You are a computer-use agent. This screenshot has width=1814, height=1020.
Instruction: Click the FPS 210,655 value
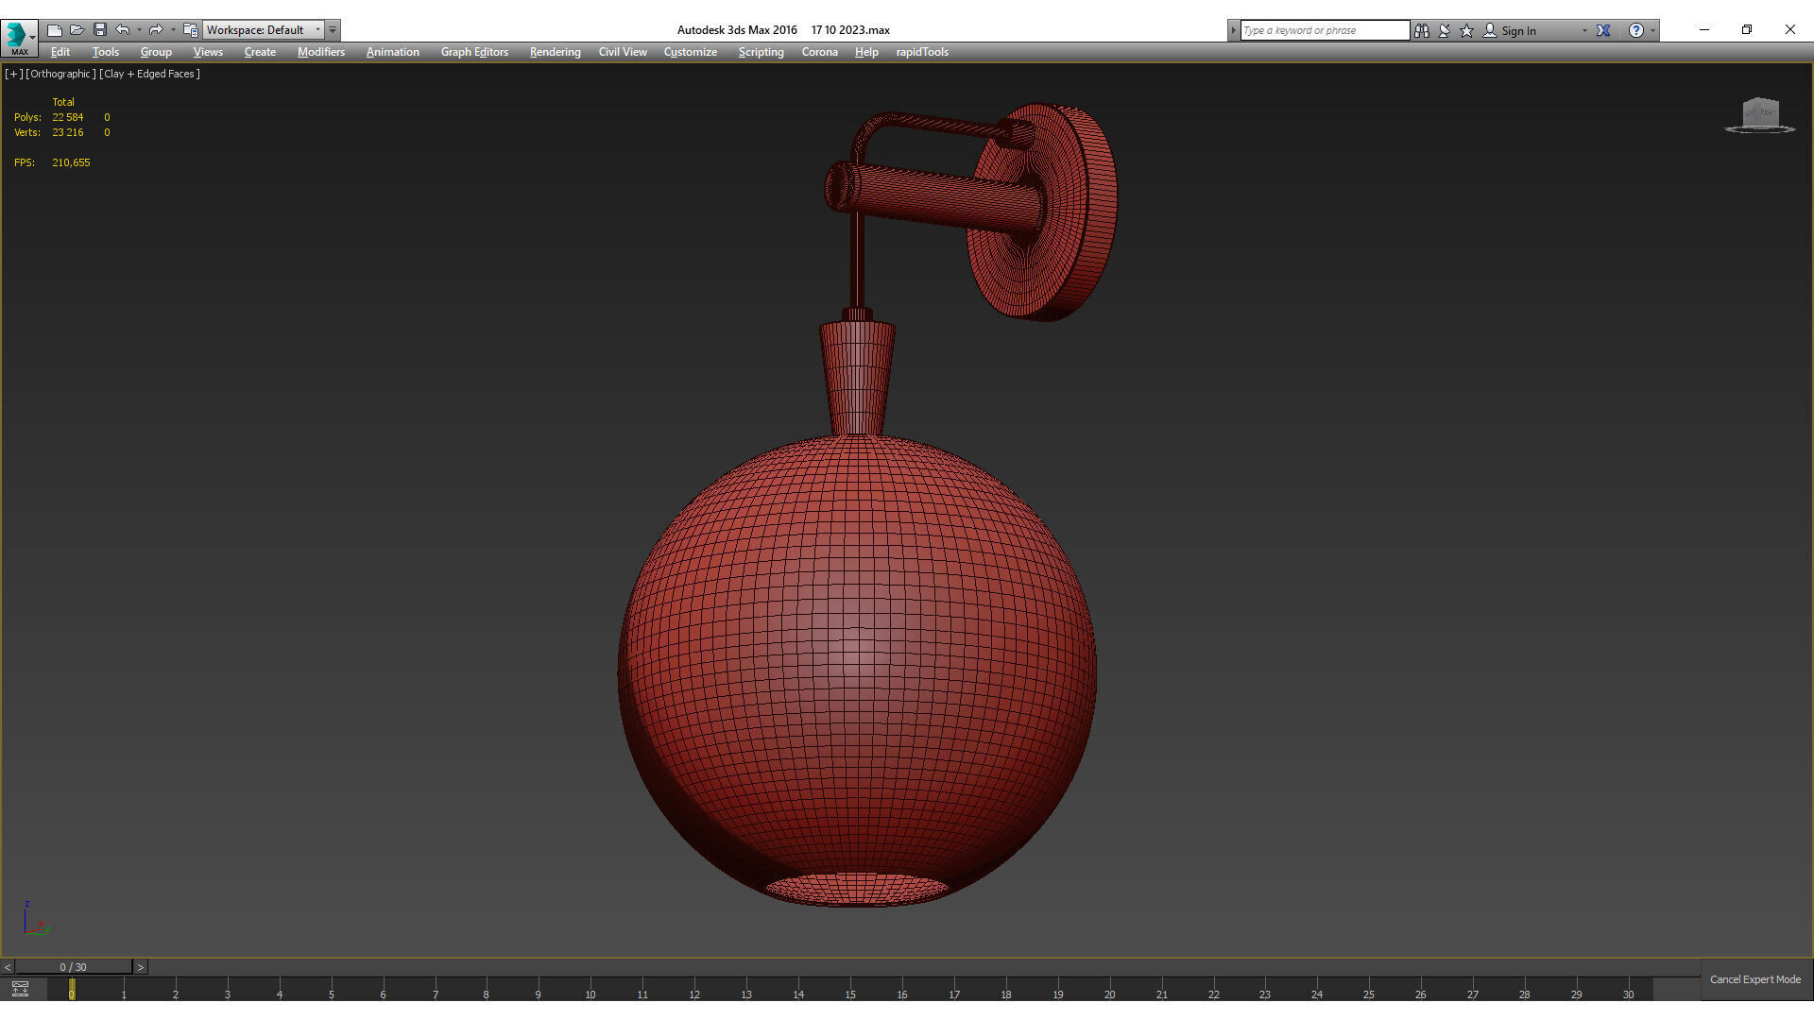pyautogui.click(x=71, y=162)
